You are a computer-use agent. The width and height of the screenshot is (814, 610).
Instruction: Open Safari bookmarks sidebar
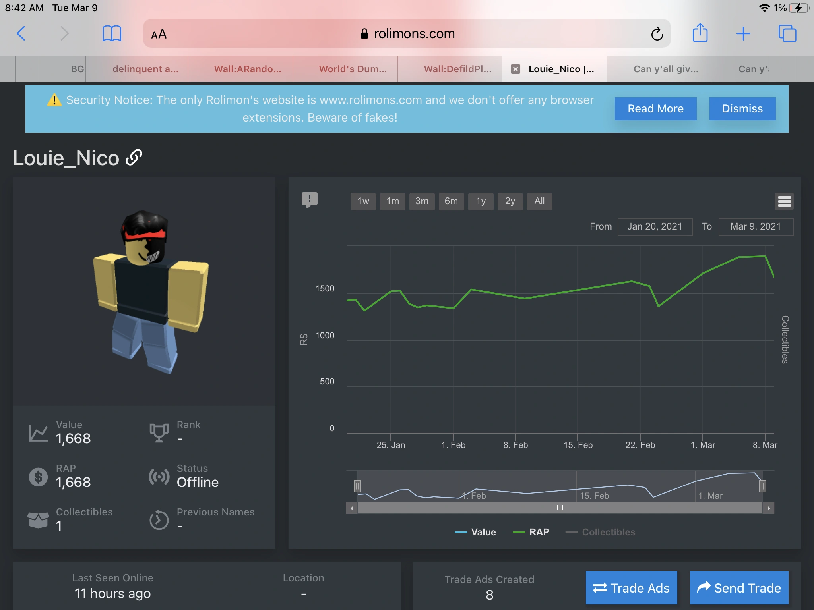(x=112, y=33)
